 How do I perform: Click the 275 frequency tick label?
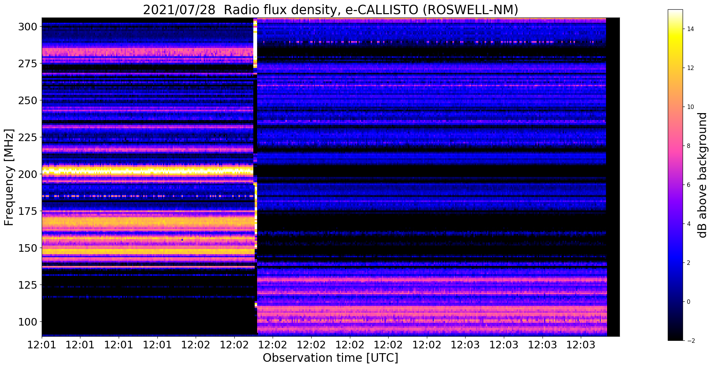pyautogui.click(x=28, y=63)
